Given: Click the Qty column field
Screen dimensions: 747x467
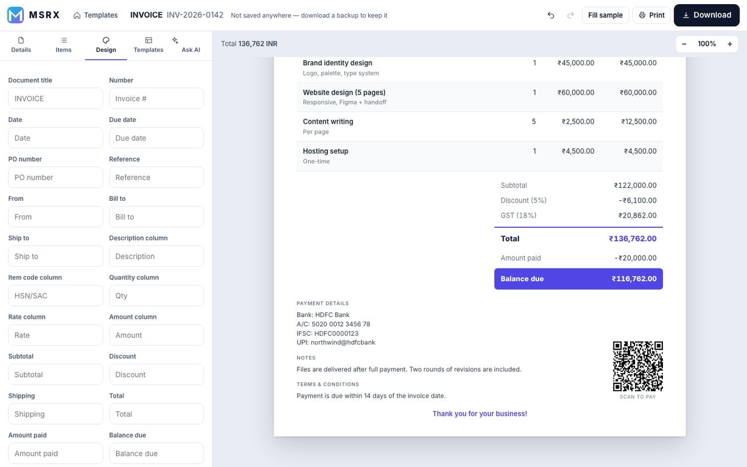Looking at the screenshot, I should coord(156,295).
